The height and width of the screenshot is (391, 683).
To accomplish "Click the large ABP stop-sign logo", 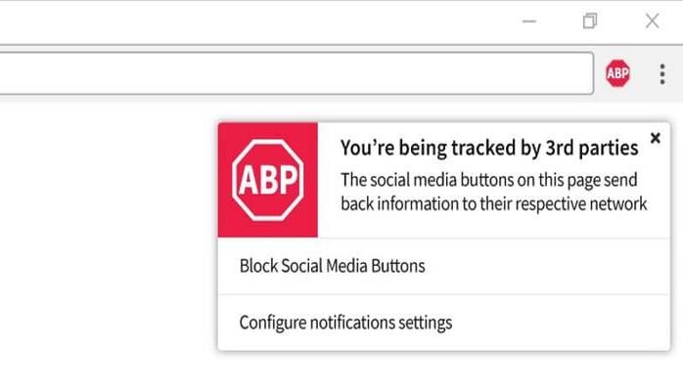I will [x=268, y=180].
